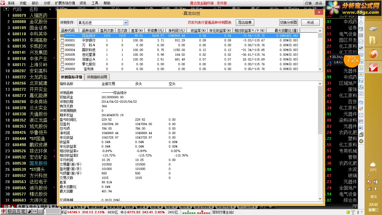Open the 工具 menu
The height and width of the screenshot is (215, 382).
95,3
